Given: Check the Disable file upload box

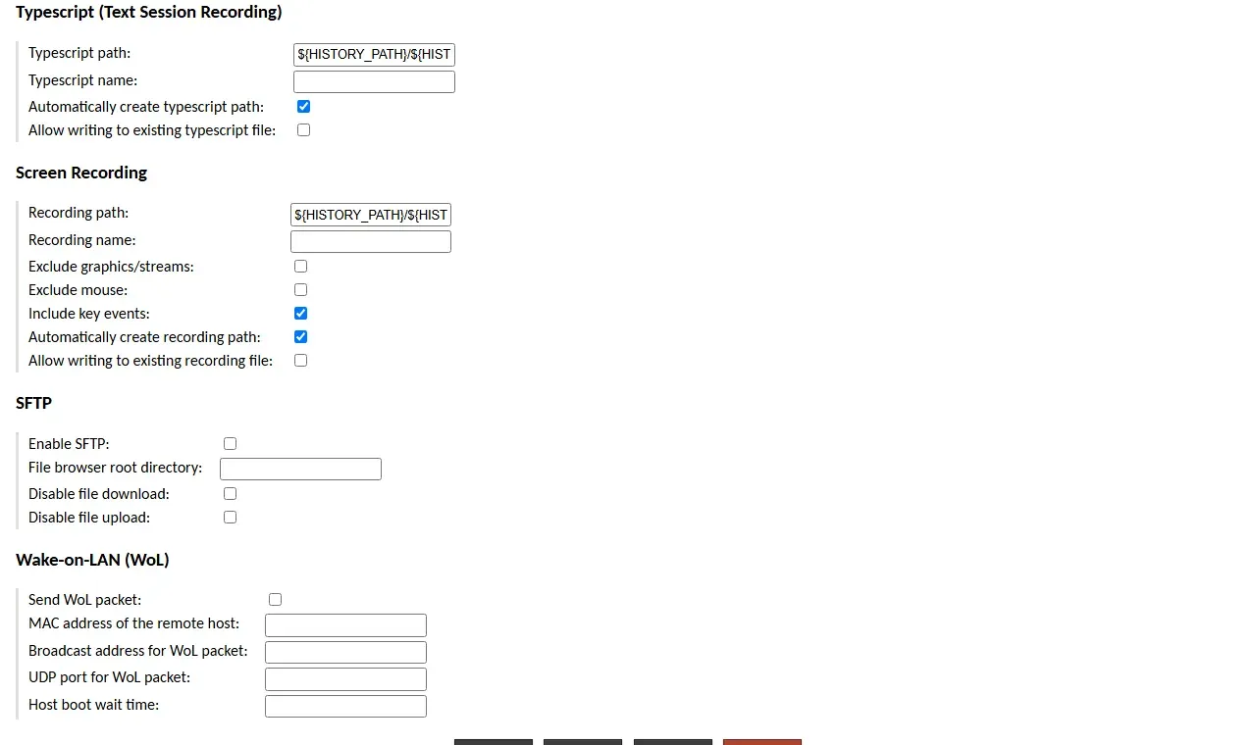Looking at the screenshot, I should [230, 518].
